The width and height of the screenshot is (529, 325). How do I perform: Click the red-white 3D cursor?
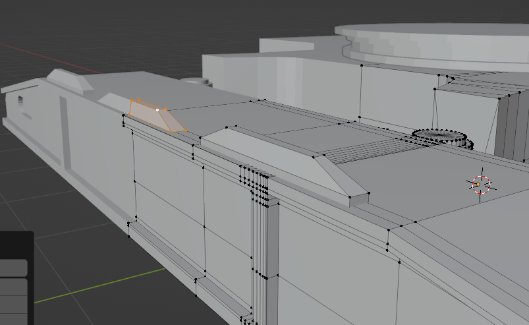point(481,185)
